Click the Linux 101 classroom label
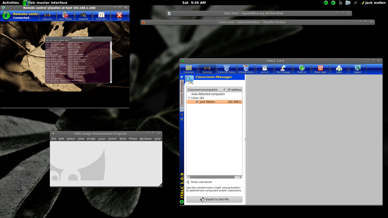 (x=197, y=98)
